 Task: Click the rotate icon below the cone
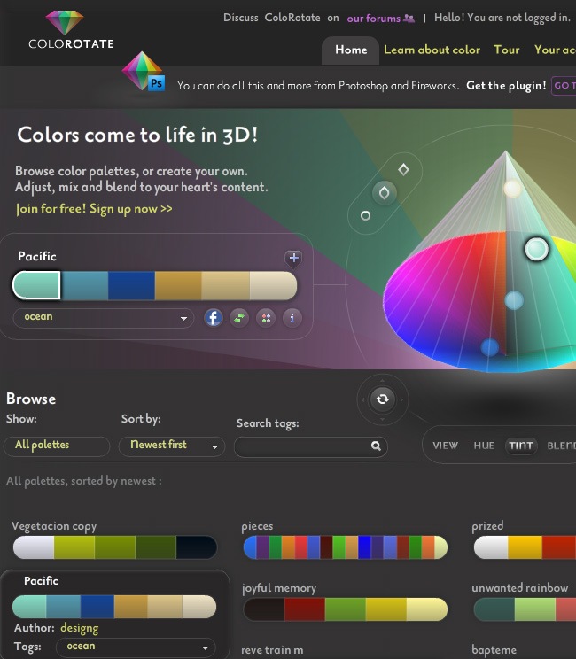point(383,399)
